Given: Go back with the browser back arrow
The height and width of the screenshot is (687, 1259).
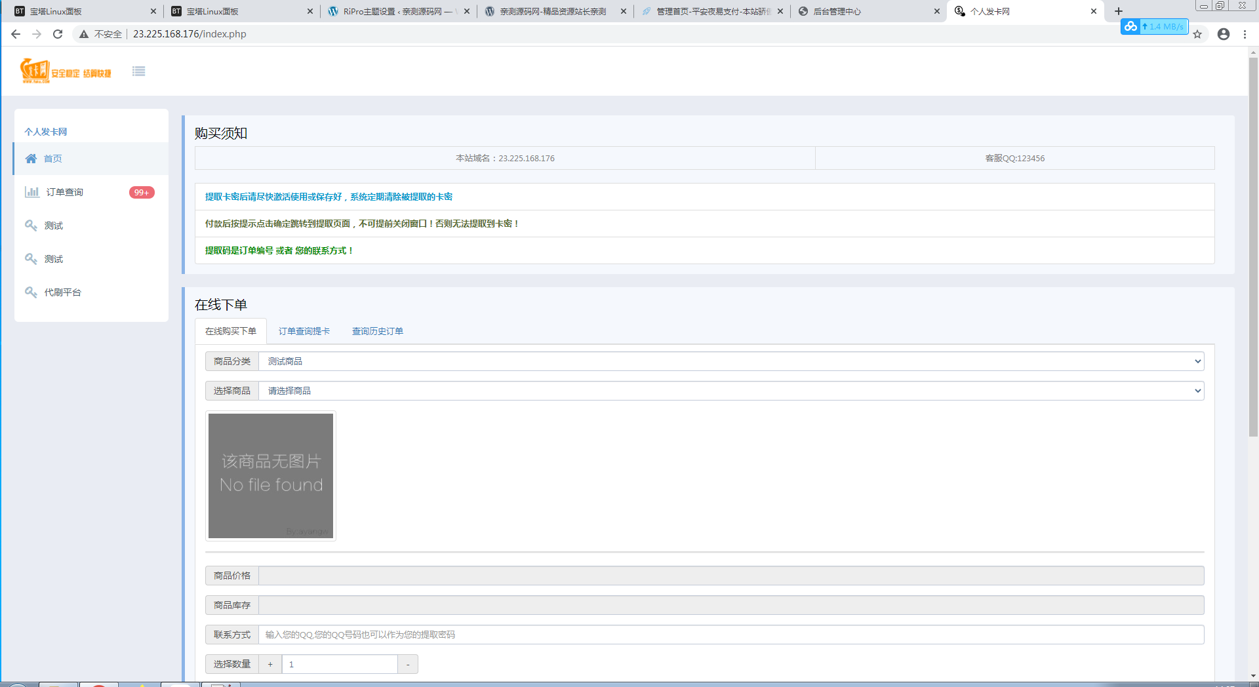Looking at the screenshot, I should 16,34.
